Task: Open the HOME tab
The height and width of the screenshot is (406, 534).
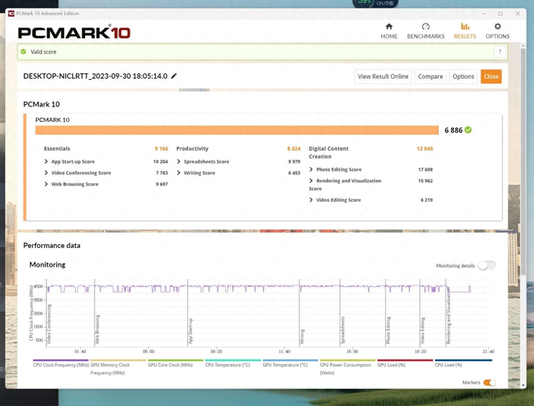Action: click(389, 31)
